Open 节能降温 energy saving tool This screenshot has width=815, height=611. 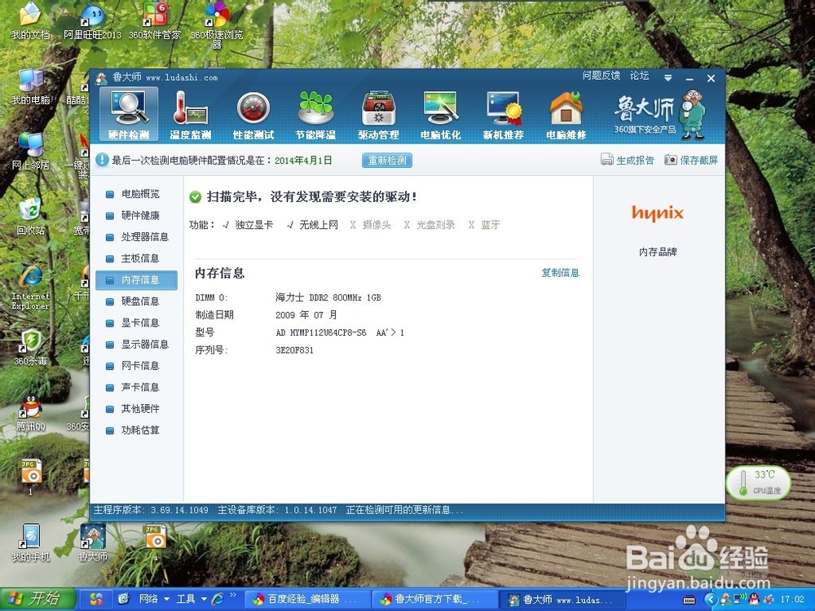315,116
